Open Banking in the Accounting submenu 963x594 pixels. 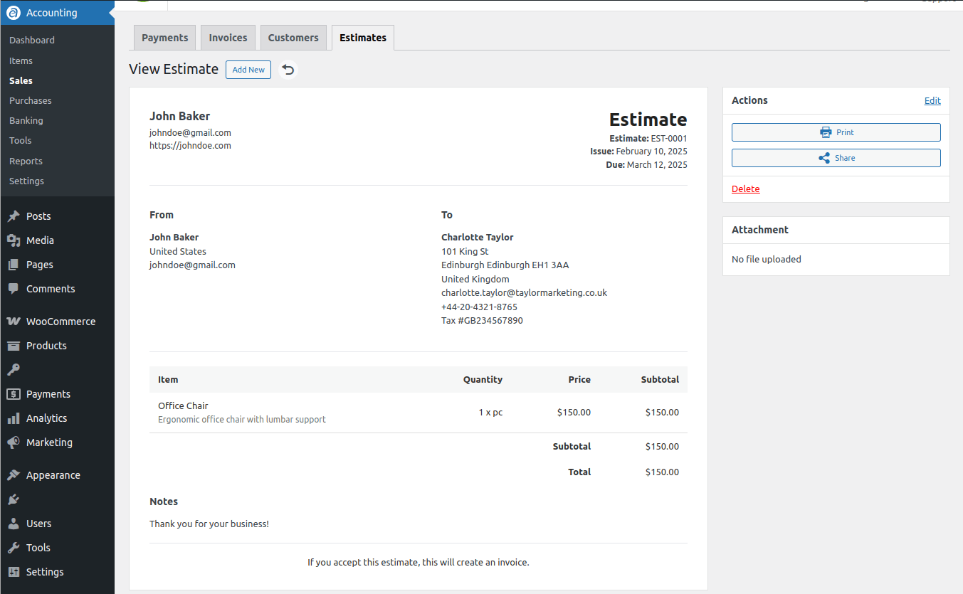click(26, 121)
